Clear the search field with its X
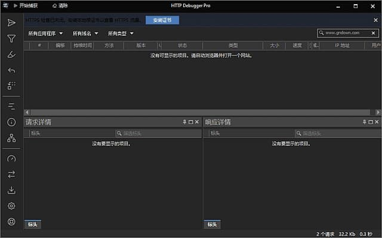 [x=373, y=33]
